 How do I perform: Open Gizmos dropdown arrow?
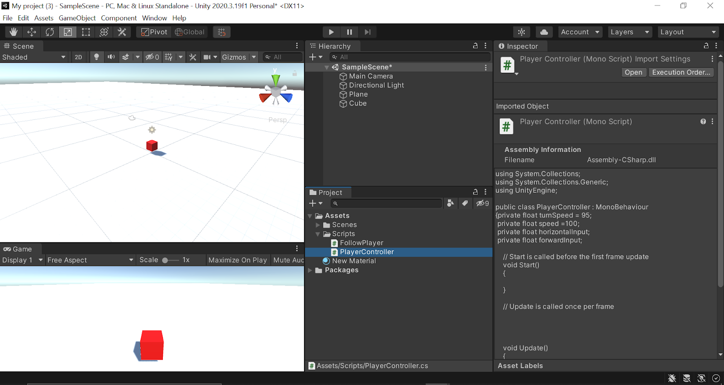pyautogui.click(x=254, y=57)
